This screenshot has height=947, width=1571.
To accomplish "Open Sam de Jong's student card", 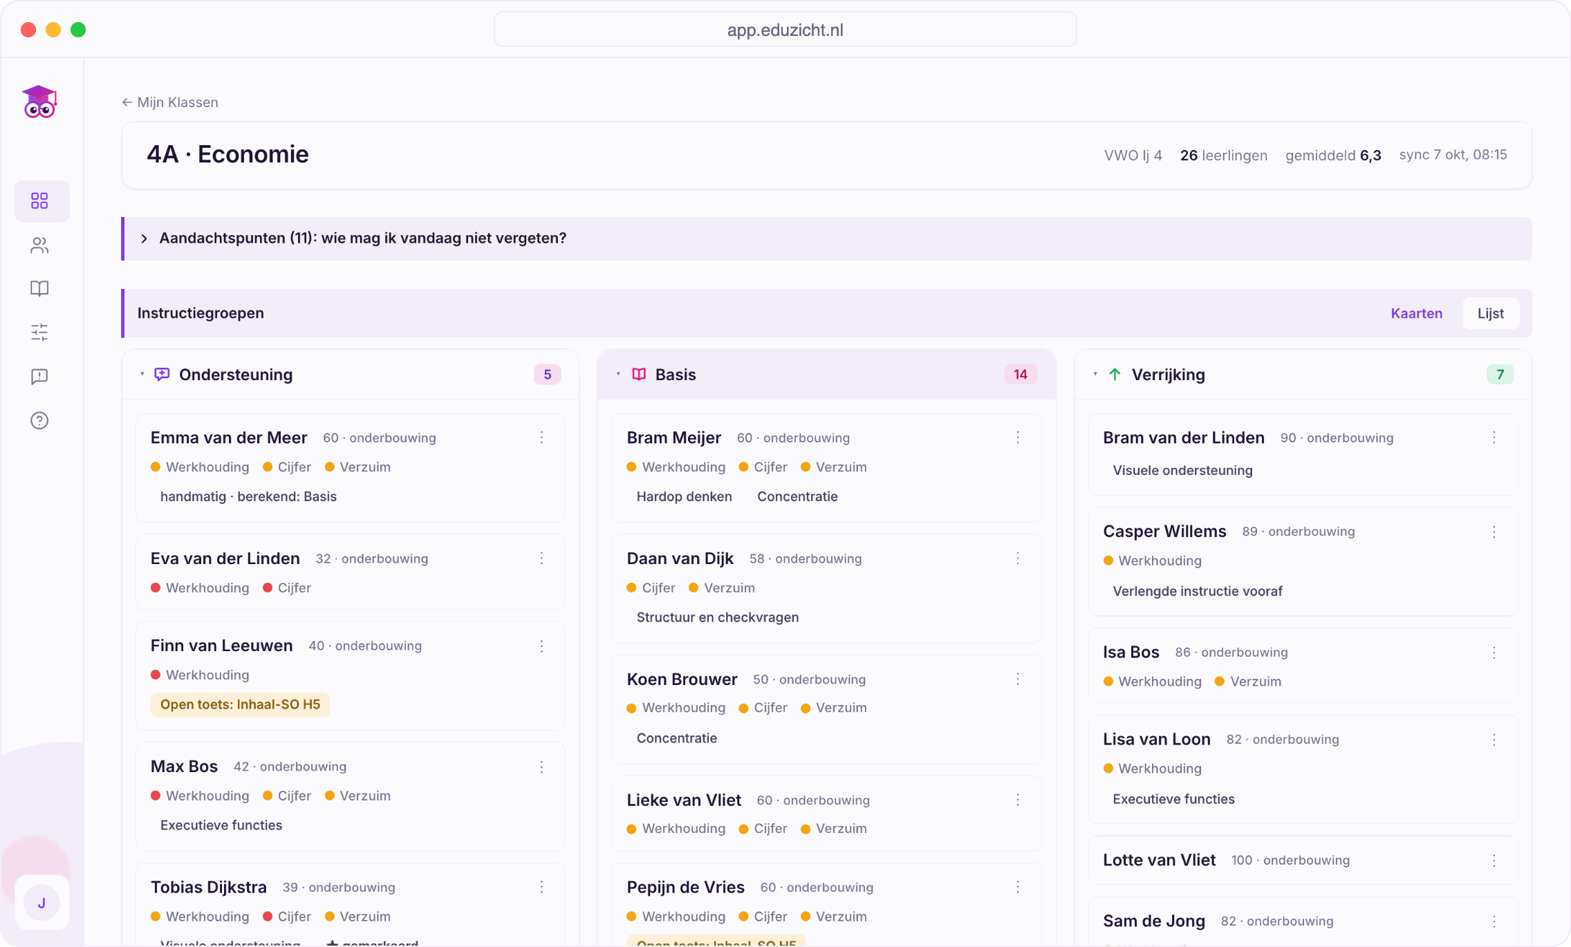I will point(1303,921).
